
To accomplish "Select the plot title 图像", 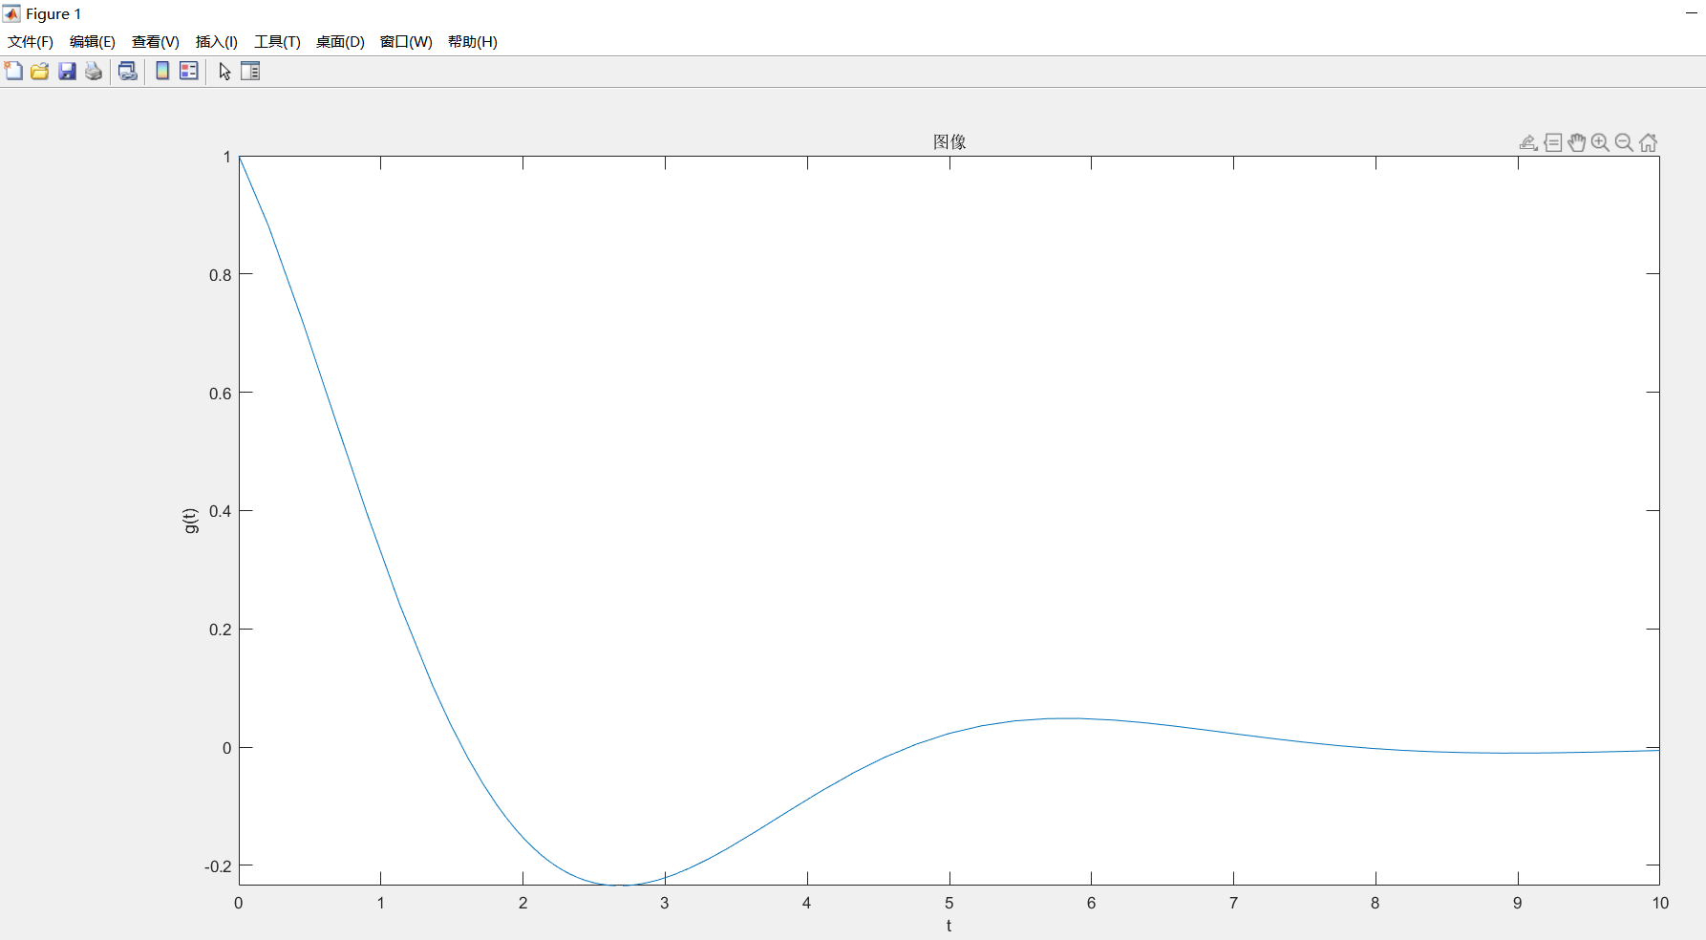I will pyautogui.click(x=949, y=141).
